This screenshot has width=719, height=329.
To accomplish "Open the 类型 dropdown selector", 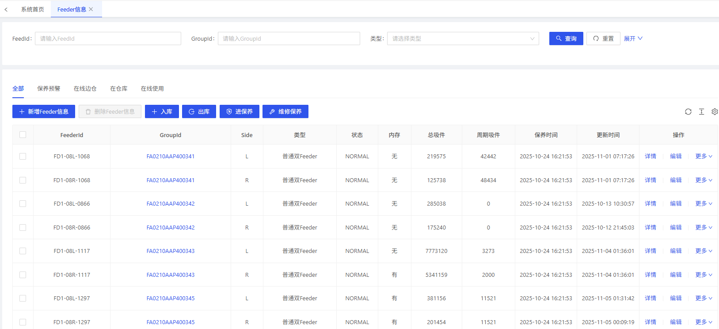I will [463, 39].
